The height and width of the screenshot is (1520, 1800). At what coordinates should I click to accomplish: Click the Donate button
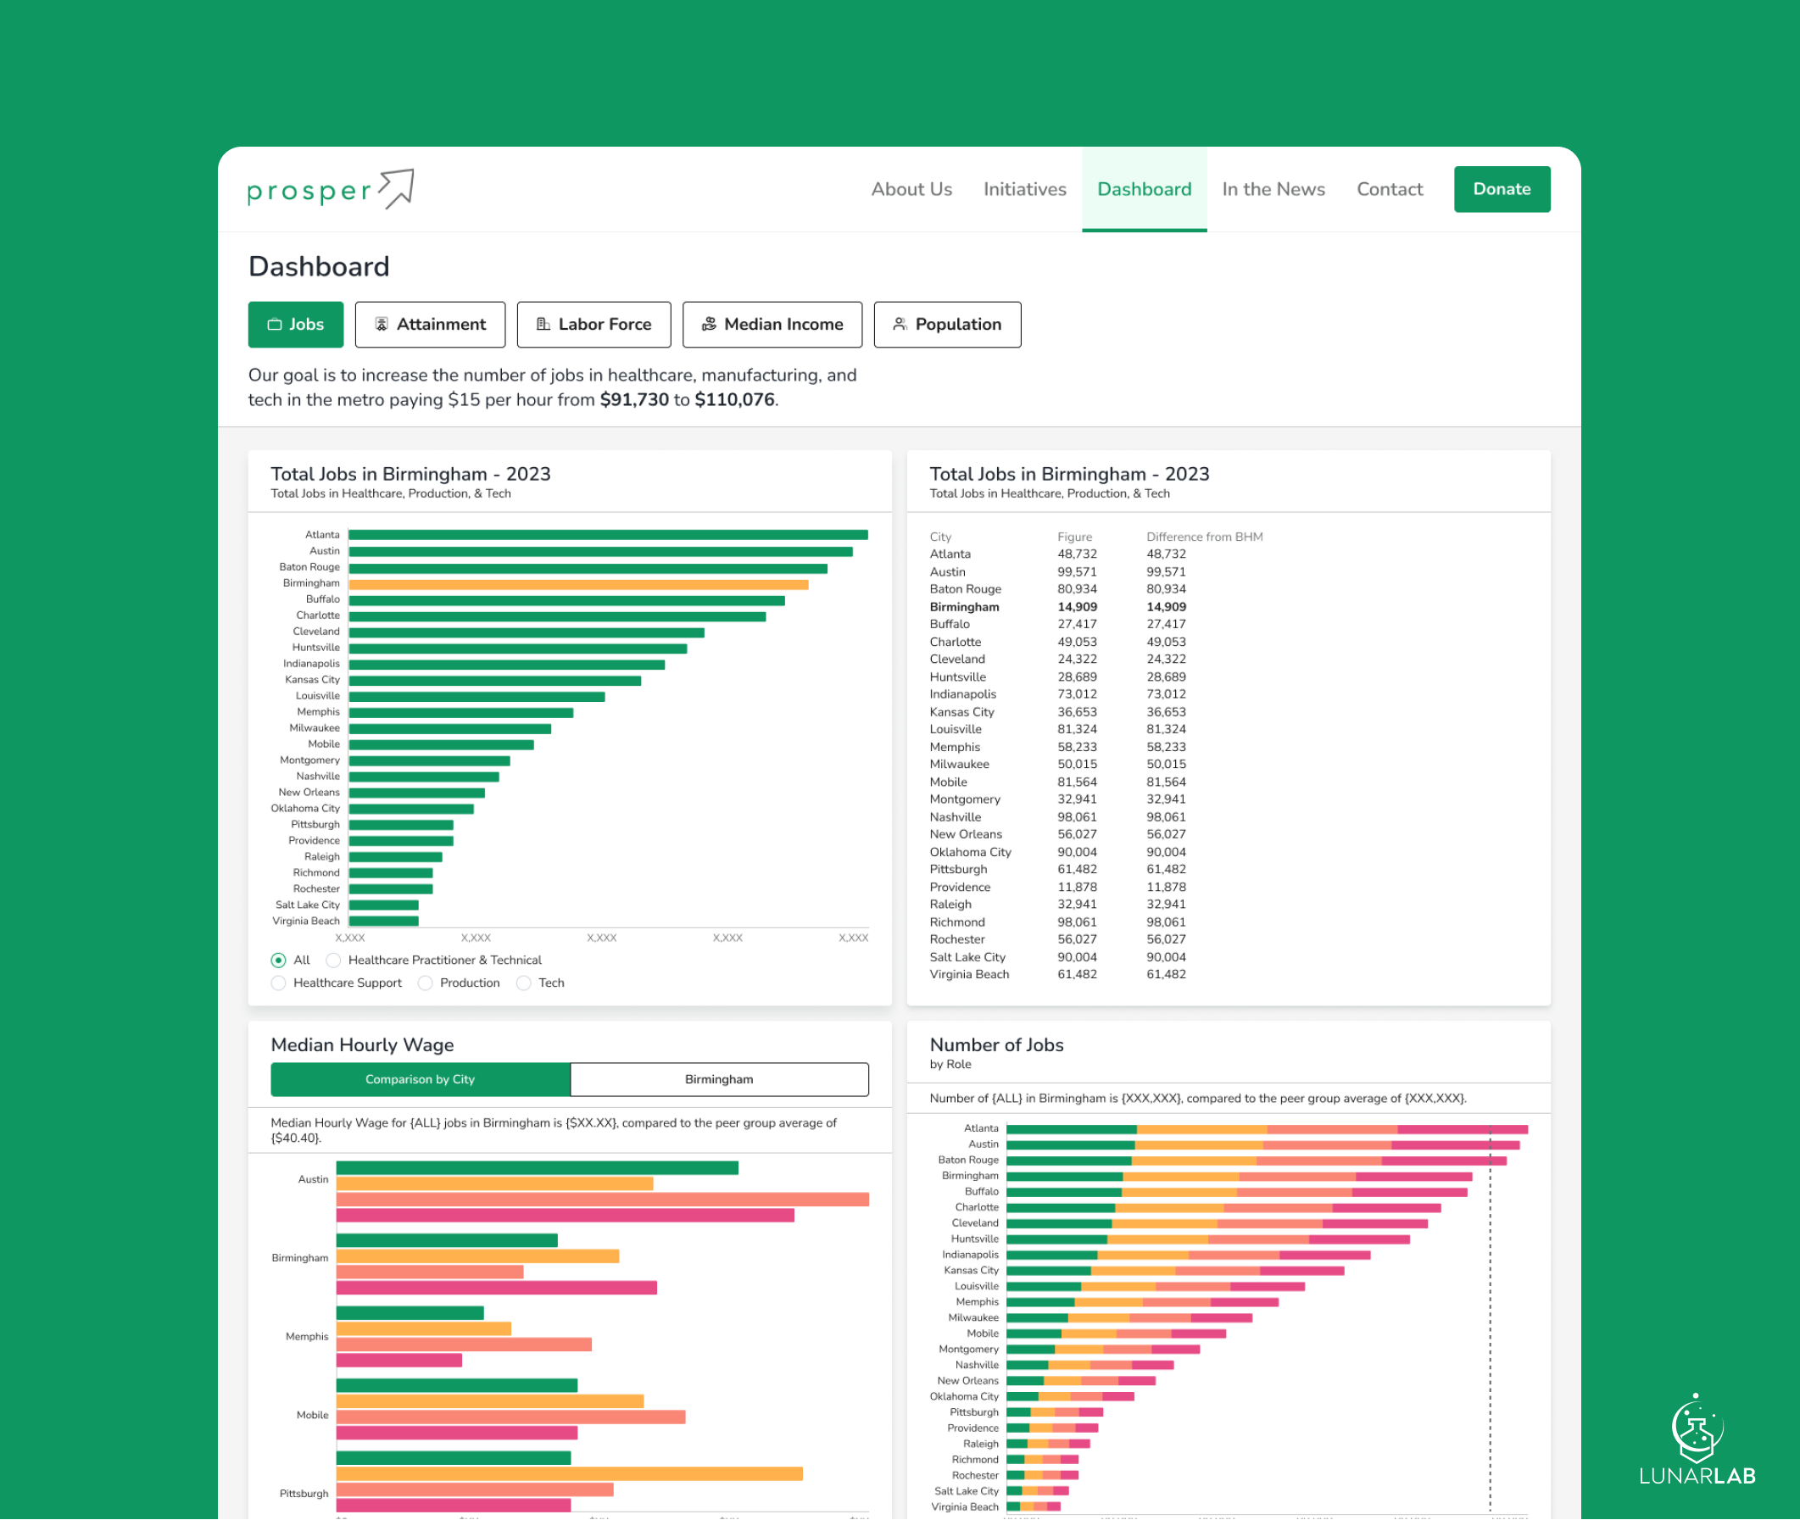pyautogui.click(x=1502, y=189)
